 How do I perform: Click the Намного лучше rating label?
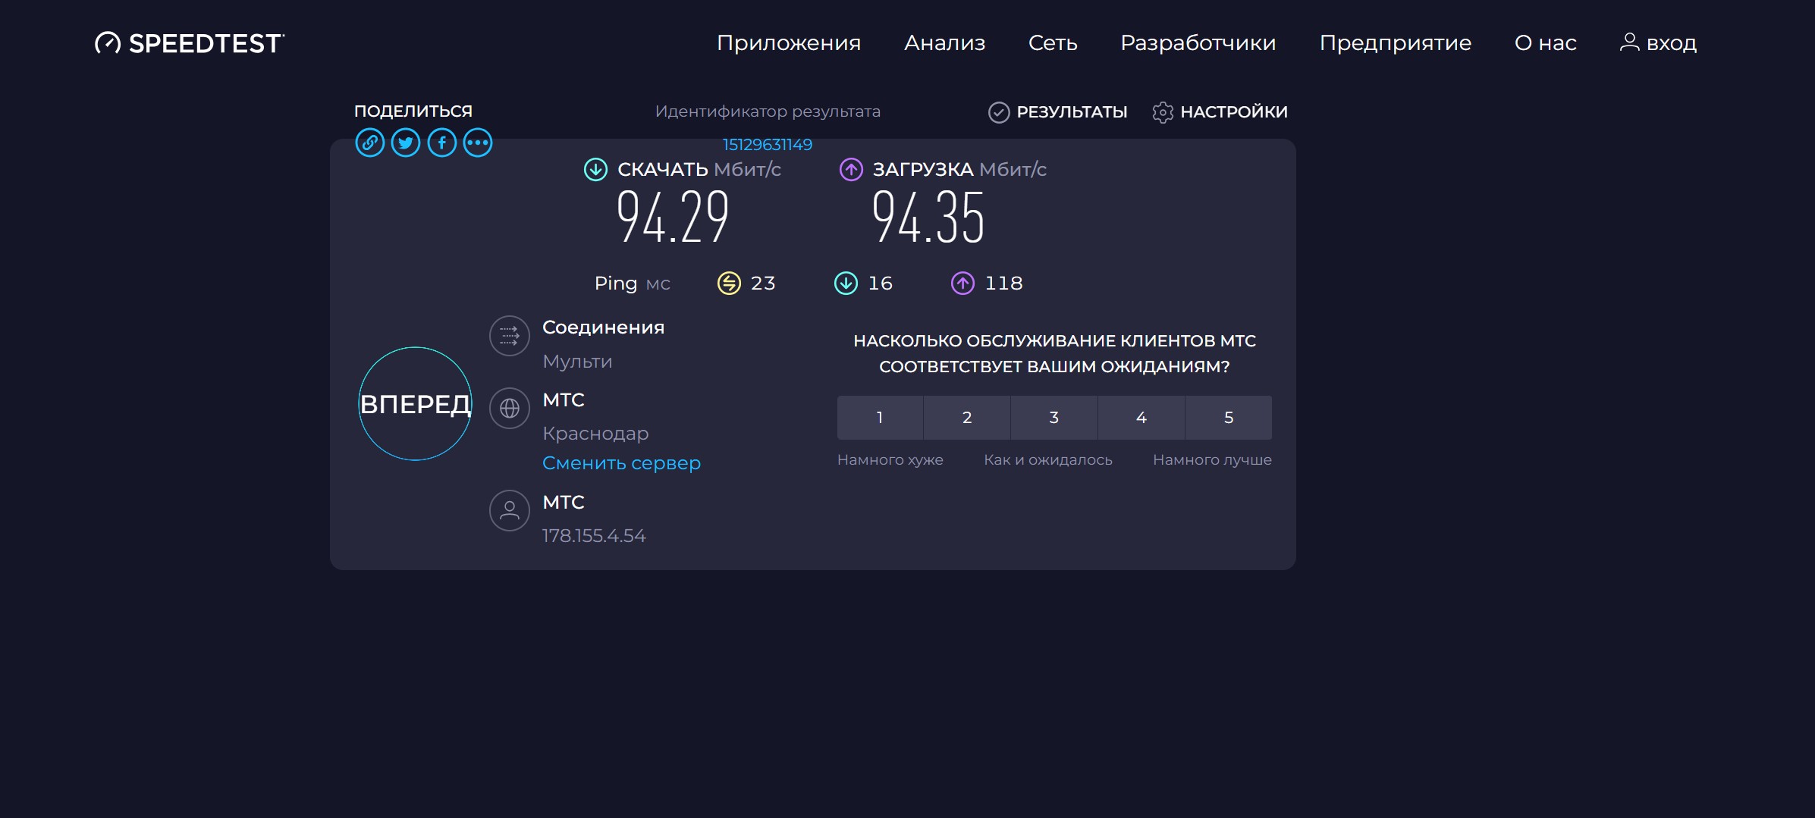1212,460
